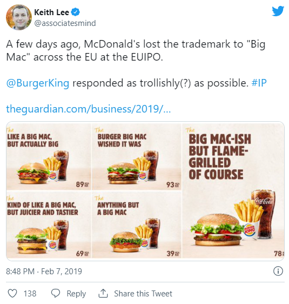Screen dimensions: 289x304
Task: Open the 'Like a Big Mac, but actually big' image
Action: point(49,156)
